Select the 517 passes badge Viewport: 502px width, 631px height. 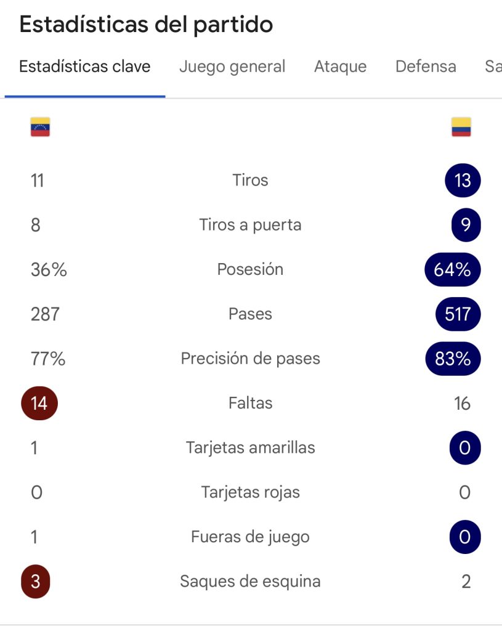458,314
